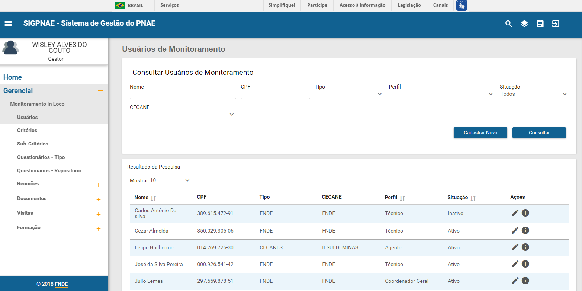The height and width of the screenshot is (291, 582).
Task: Open Questionários - Repositório menu item
Action: (49, 170)
